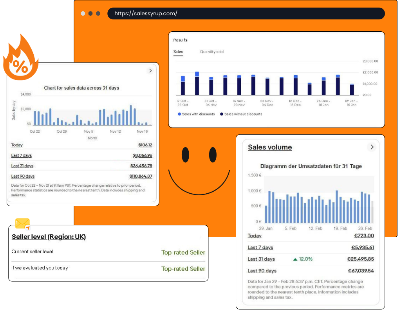Click the salessyrup.com address bar
The height and width of the screenshot is (313, 401).
tap(246, 13)
